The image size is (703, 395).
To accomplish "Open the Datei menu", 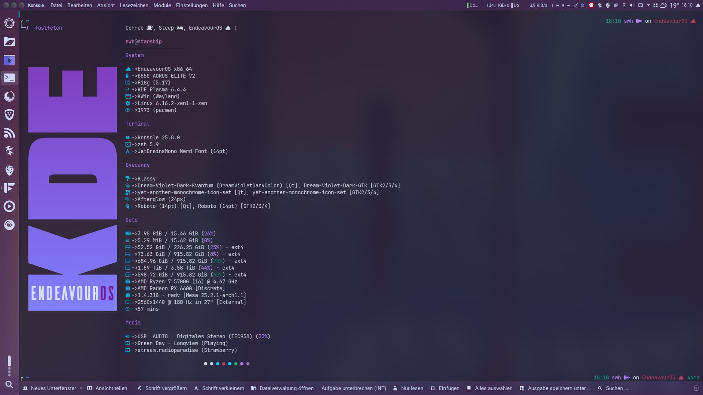I will click(56, 5).
